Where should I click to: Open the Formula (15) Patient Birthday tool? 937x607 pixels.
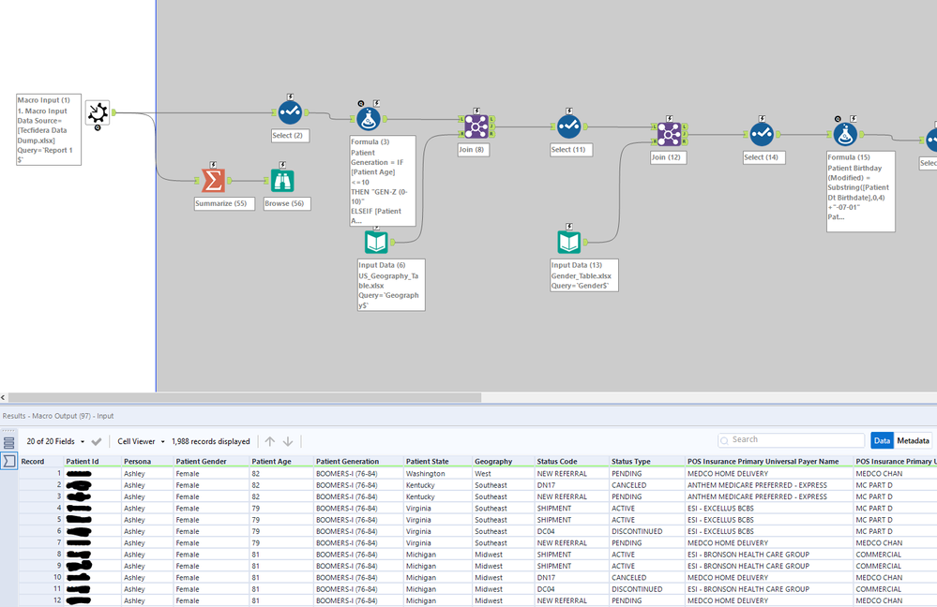pos(845,132)
